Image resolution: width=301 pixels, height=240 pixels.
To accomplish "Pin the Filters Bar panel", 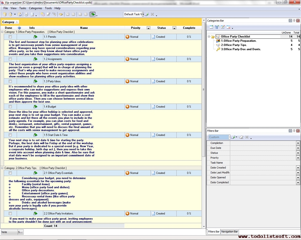I will (x=294, y=131).
